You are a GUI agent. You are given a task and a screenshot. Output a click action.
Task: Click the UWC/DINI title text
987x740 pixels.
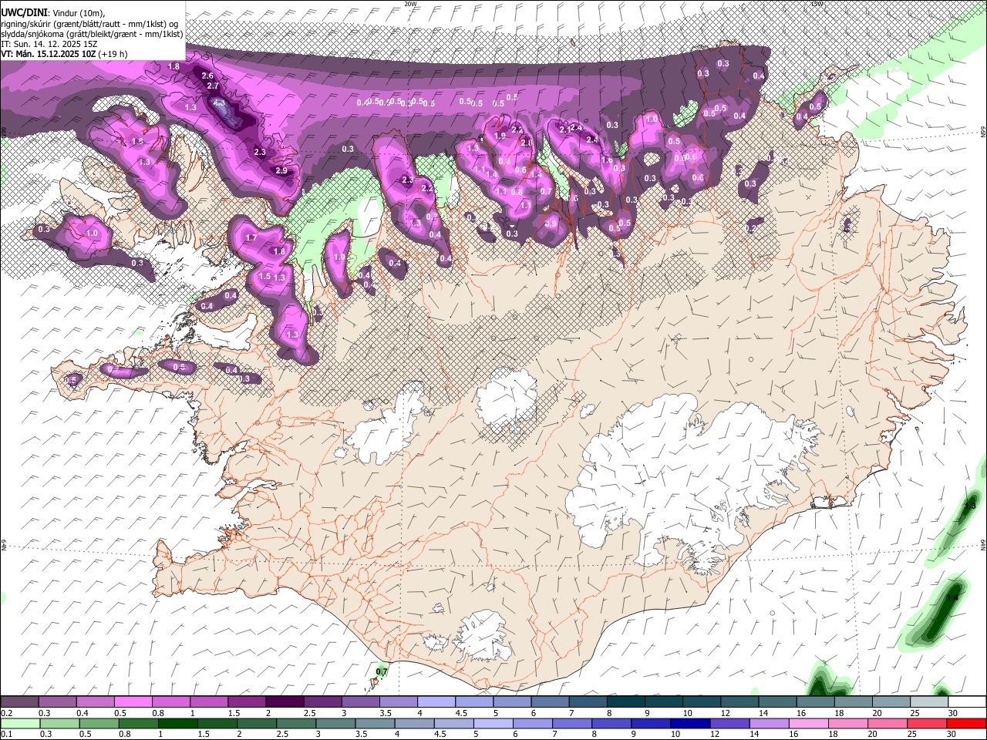point(22,13)
